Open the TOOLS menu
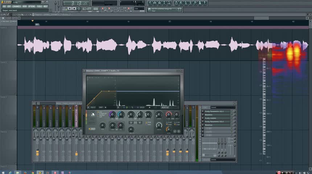 [39, 6]
